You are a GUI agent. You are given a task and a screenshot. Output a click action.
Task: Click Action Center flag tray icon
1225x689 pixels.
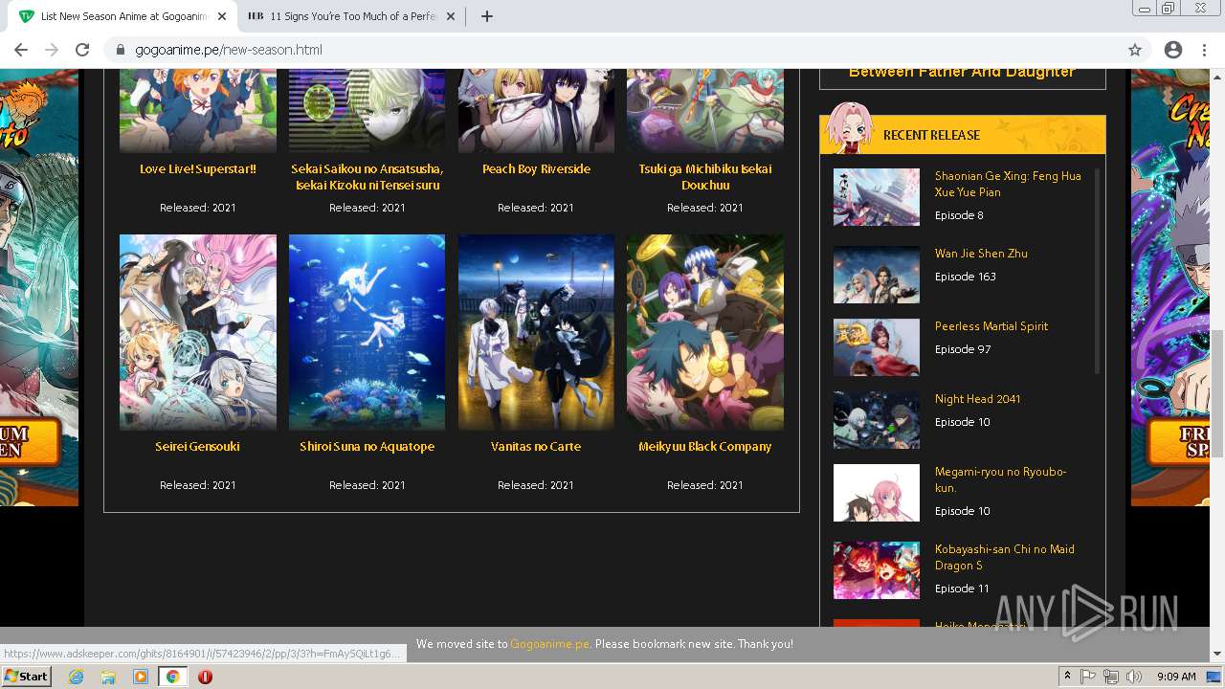[1088, 677]
